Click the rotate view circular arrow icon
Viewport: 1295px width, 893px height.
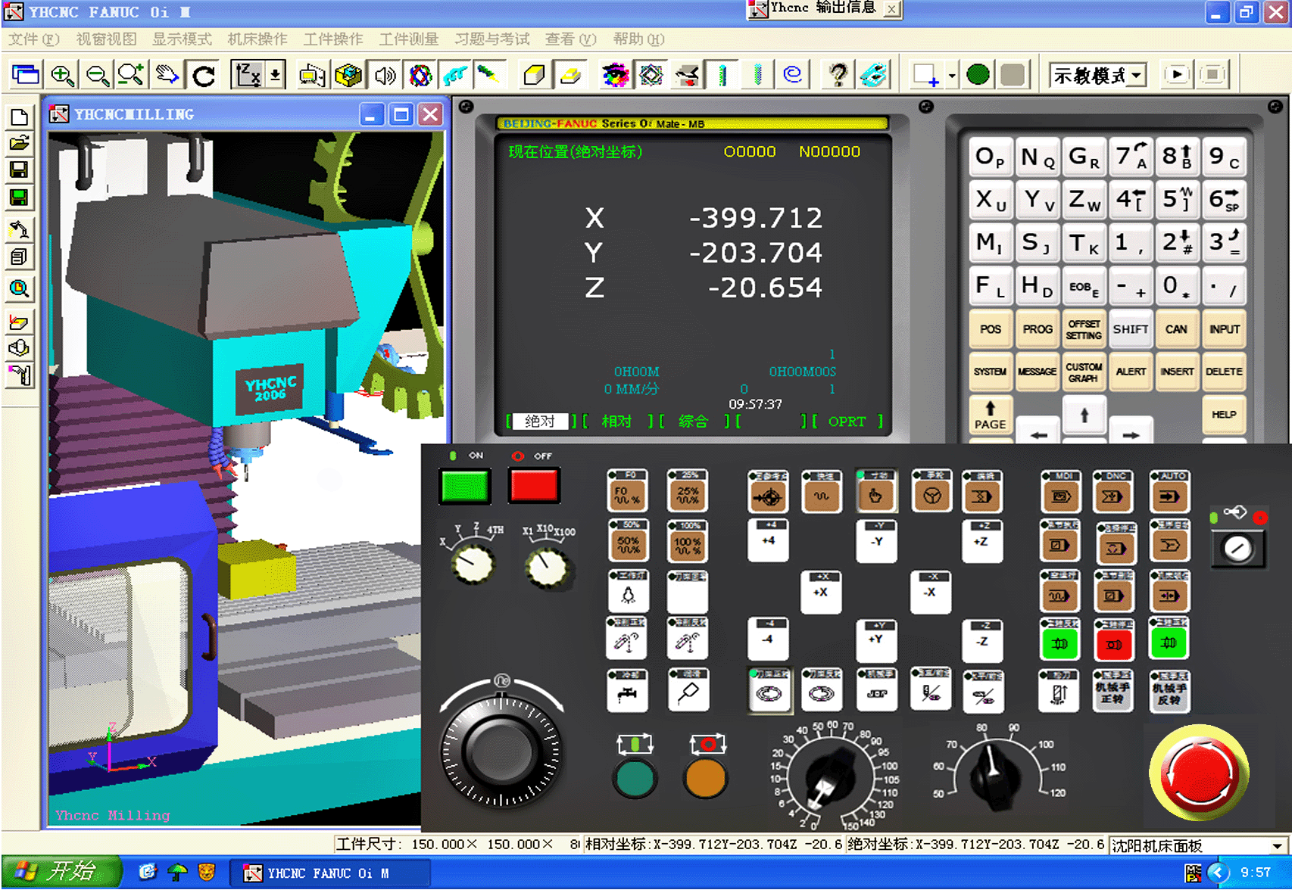[x=204, y=75]
